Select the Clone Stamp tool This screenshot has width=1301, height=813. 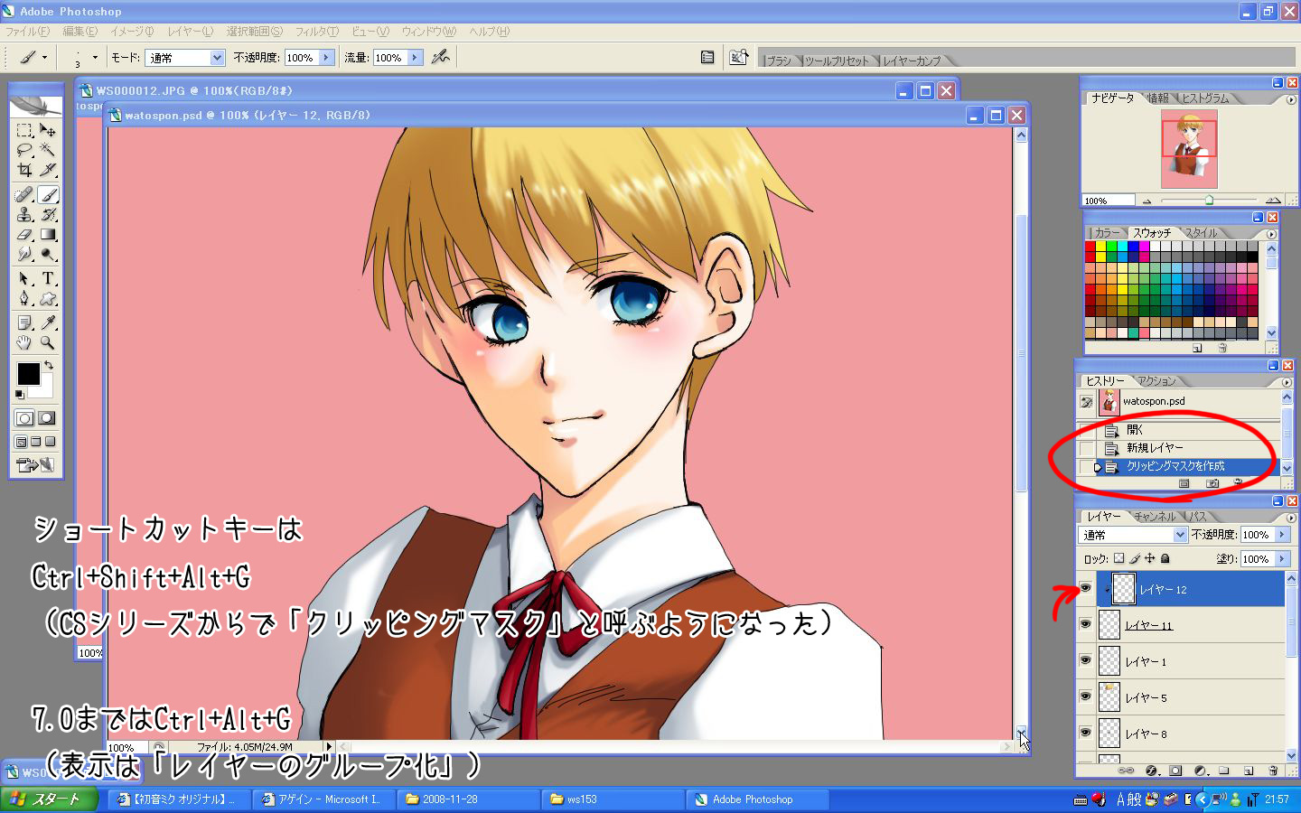click(24, 214)
